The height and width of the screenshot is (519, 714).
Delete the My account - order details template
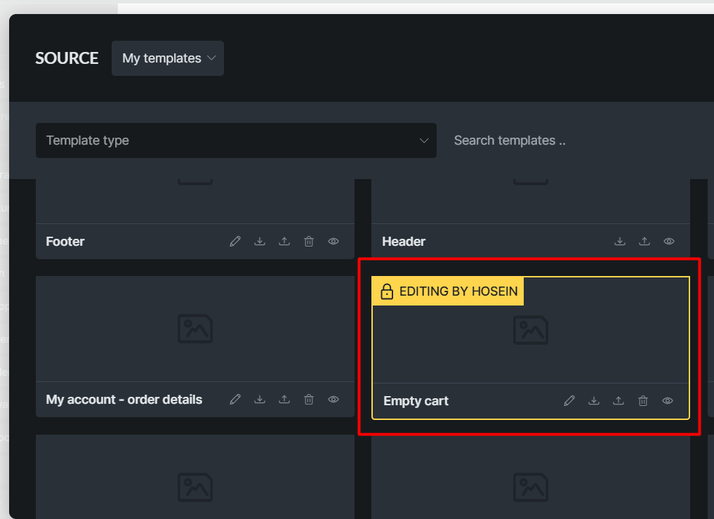309,400
